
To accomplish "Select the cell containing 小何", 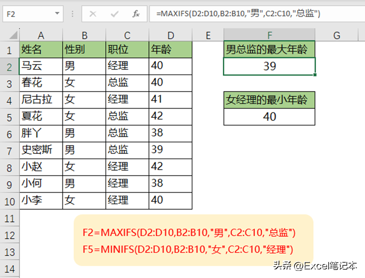I will pos(41,184).
